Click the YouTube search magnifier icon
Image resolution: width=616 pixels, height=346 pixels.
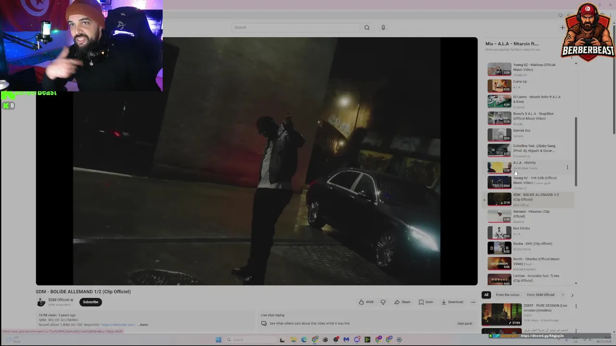(x=367, y=27)
